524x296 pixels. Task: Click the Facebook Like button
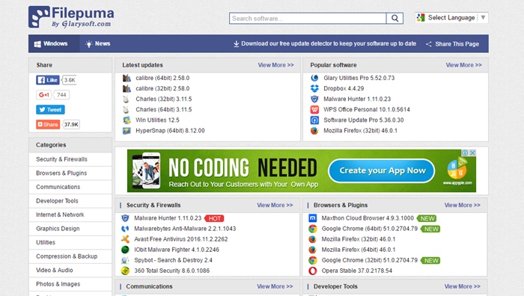(x=47, y=80)
